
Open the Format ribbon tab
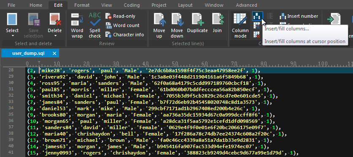(82, 5)
